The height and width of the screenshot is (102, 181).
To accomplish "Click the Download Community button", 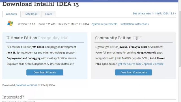I will pyautogui.click(x=133, y=73).
